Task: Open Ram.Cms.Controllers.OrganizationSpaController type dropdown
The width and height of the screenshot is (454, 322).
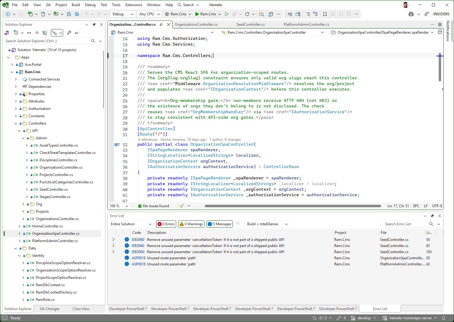Action: (272, 32)
